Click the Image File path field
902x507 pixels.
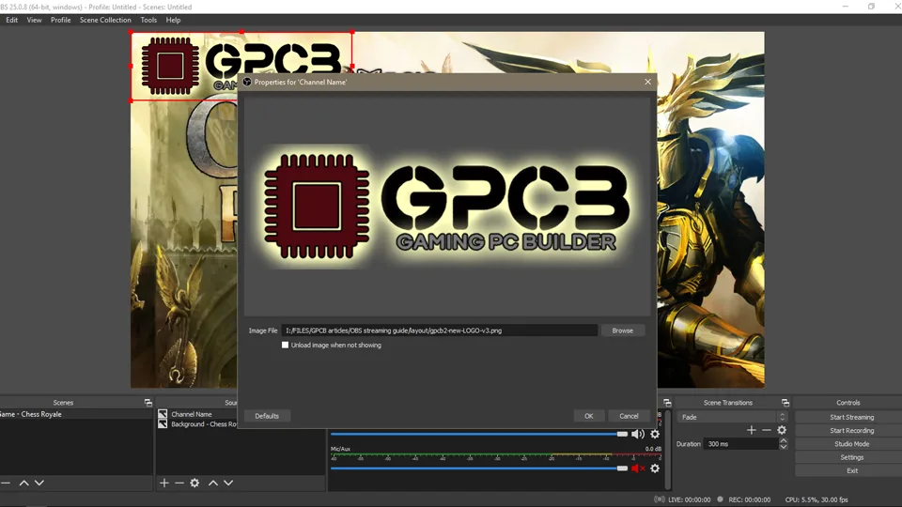(440, 330)
